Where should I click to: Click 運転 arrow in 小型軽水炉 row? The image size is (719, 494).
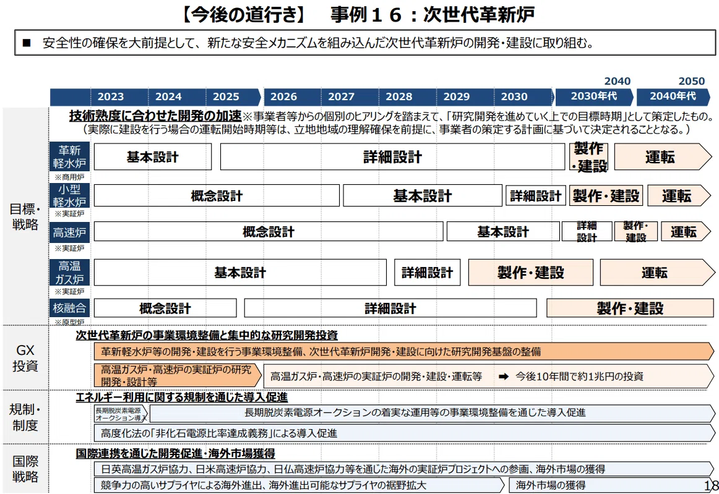click(679, 195)
